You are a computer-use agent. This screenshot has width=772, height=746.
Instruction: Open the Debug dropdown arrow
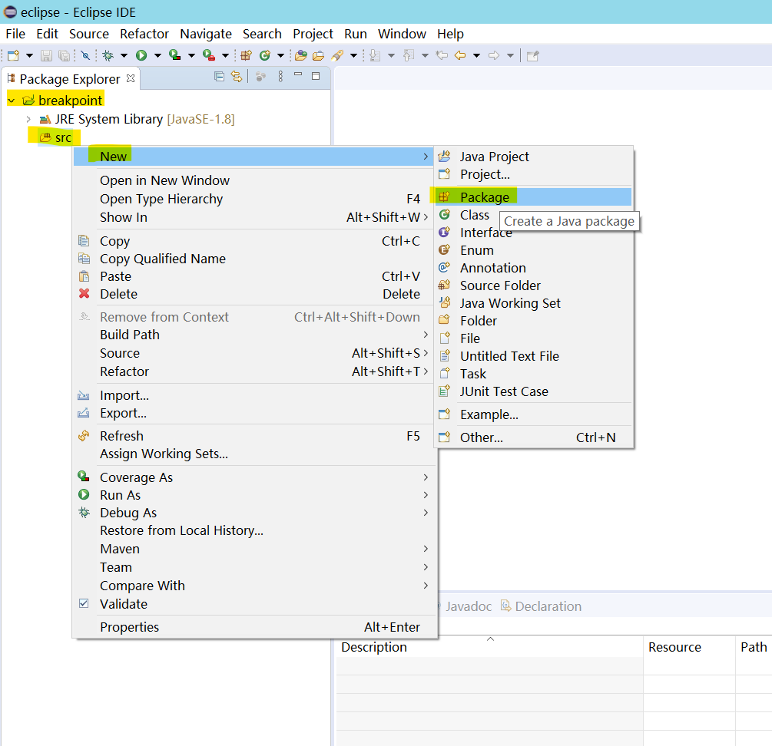point(124,55)
